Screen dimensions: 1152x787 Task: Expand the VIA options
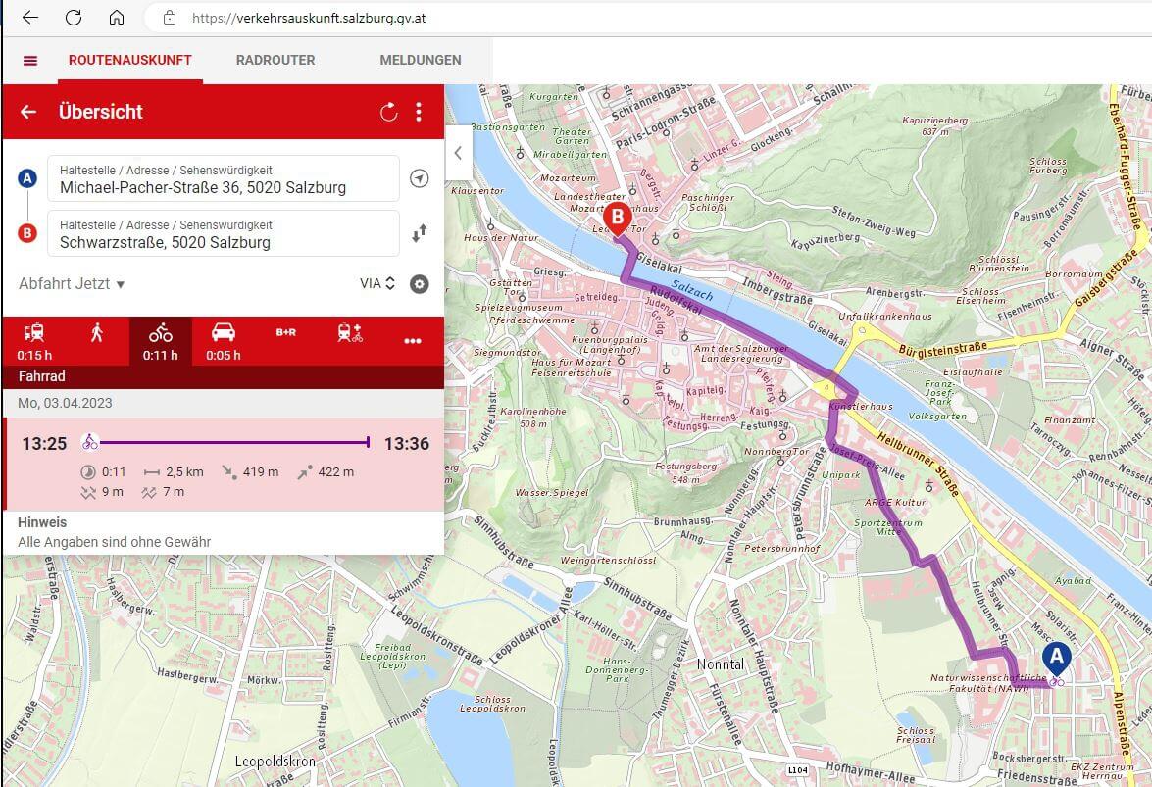coord(376,284)
